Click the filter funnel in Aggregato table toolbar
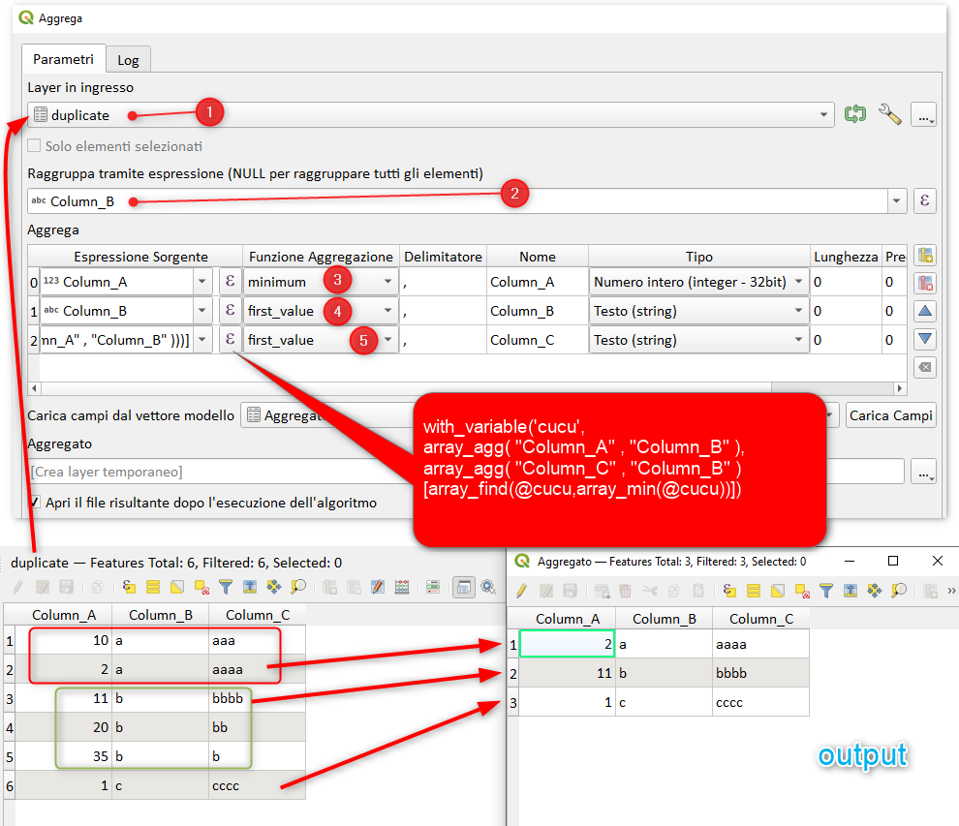Image resolution: width=959 pixels, height=826 pixels. 825,590
